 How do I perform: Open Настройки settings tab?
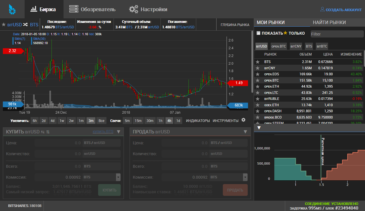coord(148,9)
